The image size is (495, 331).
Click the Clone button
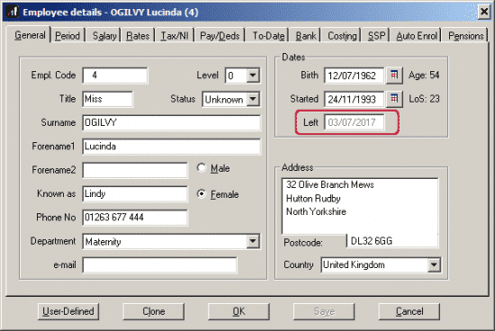pyautogui.click(x=153, y=311)
